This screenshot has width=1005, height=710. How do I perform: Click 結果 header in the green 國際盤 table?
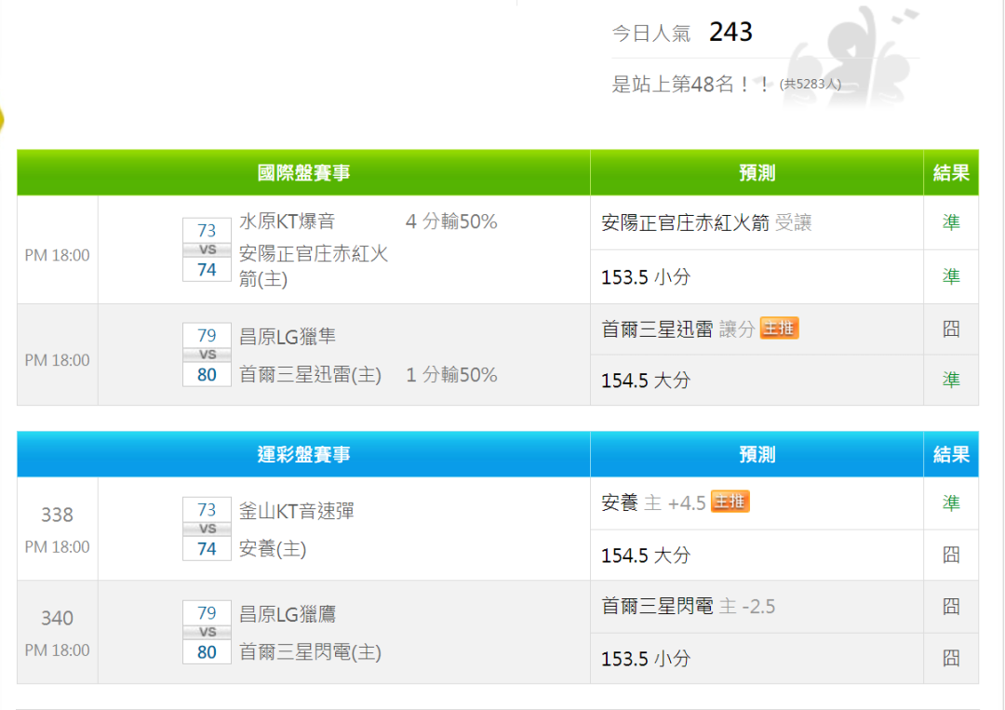tap(951, 173)
